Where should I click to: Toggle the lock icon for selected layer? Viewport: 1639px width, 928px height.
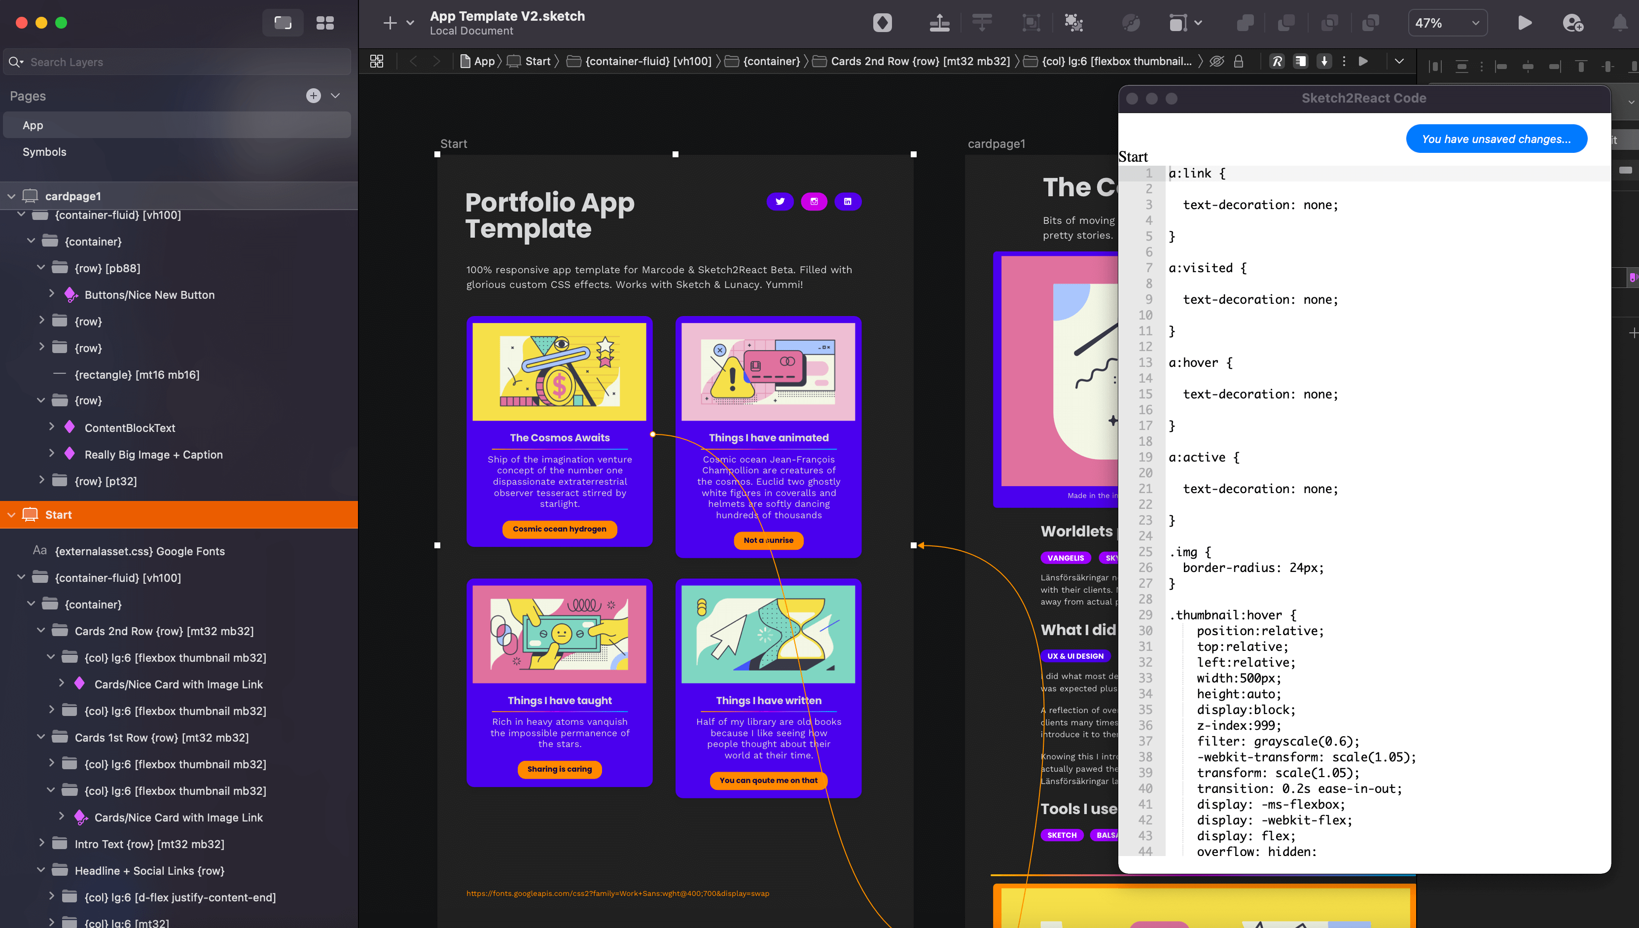[1238, 61]
